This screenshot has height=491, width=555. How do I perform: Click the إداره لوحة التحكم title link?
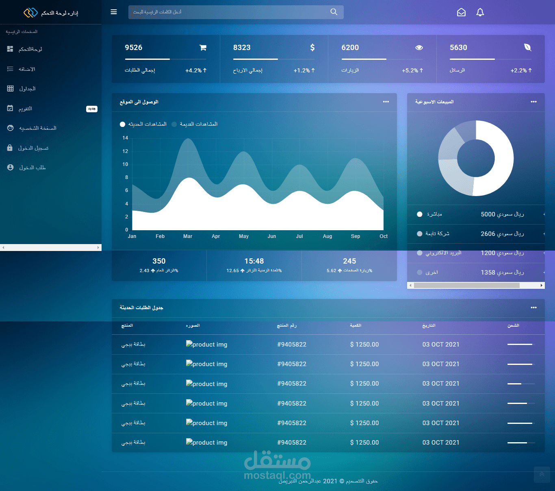pyautogui.click(x=59, y=13)
